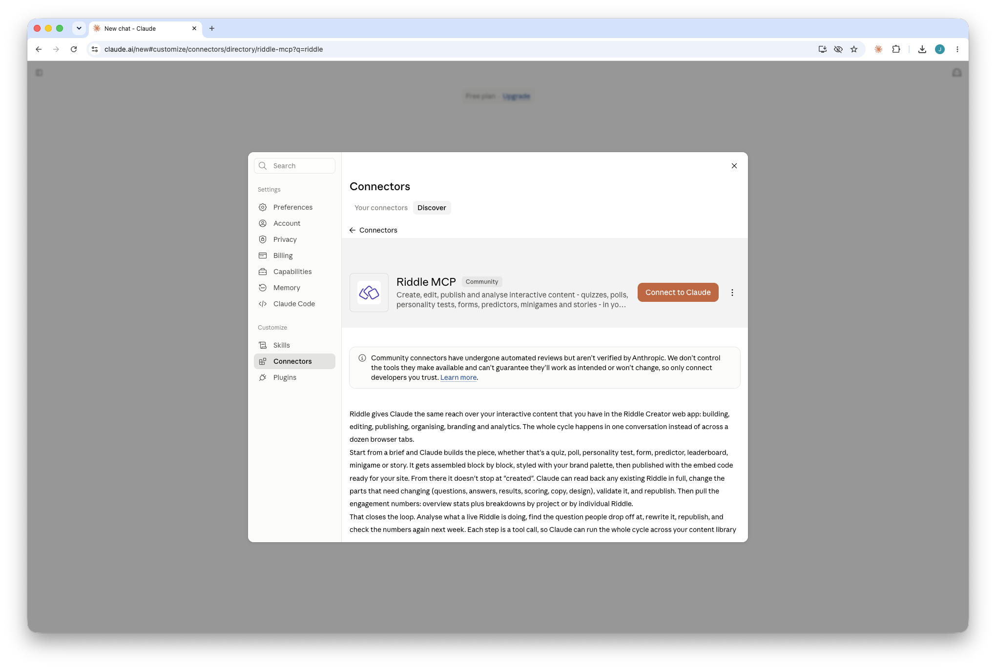The image size is (996, 669).
Task: Select the New chat - Claude browser tab
Action: click(x=145, y=28)
